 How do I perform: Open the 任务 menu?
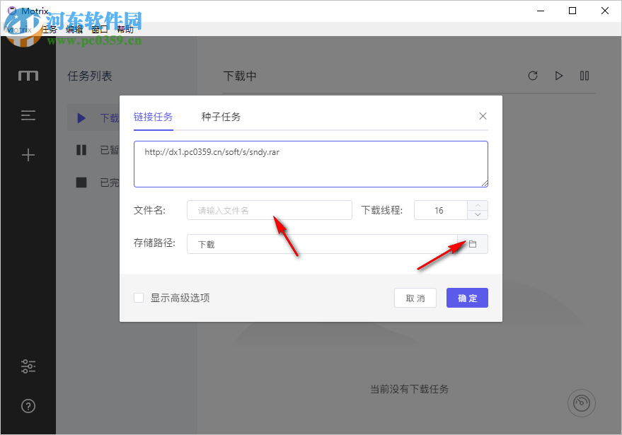click(50, 29)
